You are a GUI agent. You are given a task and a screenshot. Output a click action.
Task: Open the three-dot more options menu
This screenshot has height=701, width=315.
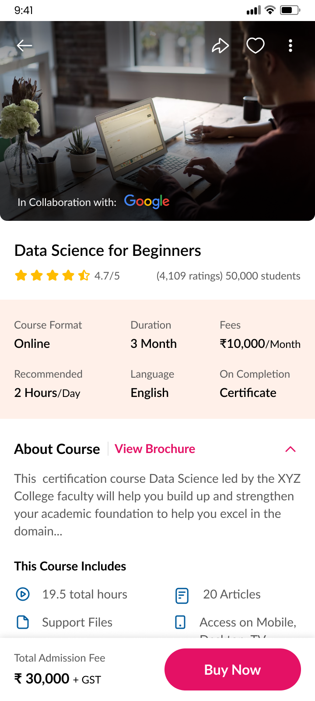tap(290, 46)
